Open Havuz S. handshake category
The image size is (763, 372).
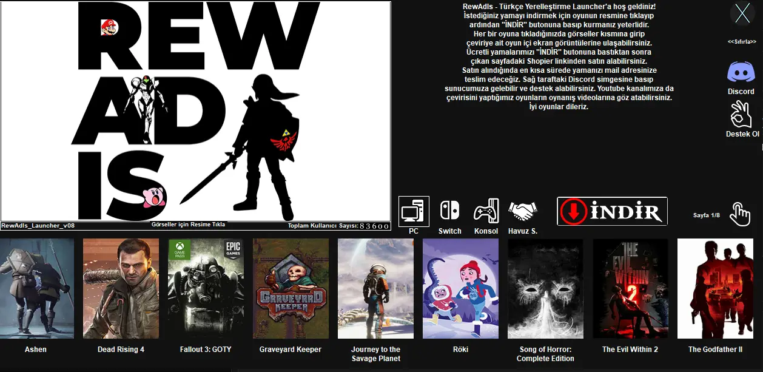(x=522, y=211)
